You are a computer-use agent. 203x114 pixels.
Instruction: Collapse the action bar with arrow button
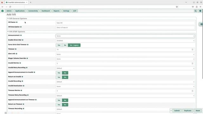point(171,111)
